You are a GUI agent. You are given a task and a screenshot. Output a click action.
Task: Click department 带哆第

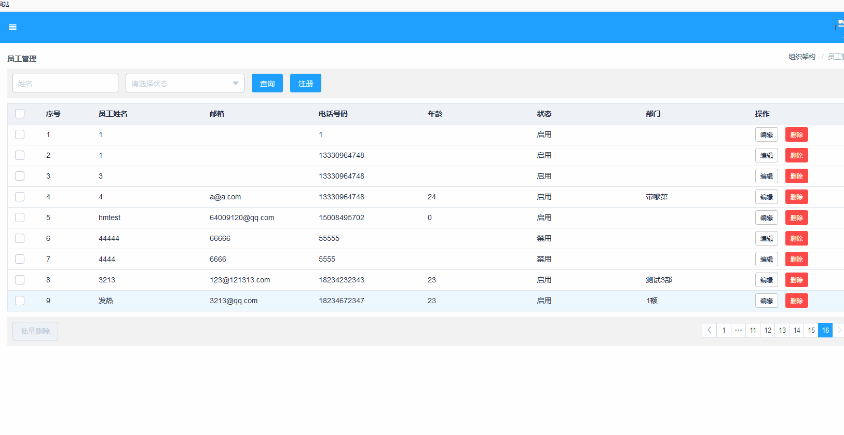click(657, 197)
